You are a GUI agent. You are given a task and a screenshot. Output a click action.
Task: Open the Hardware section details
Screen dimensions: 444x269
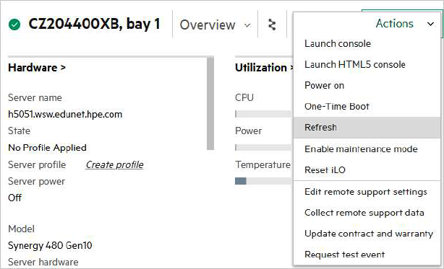pos(37,68)
